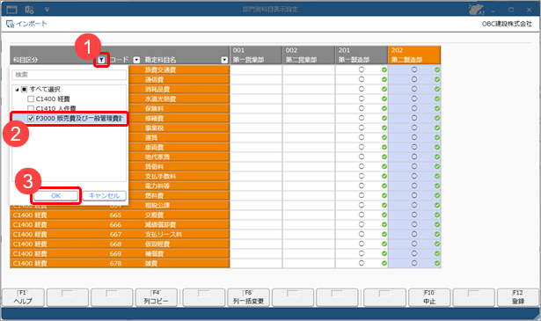This screenshot has height=321, width=541.
Task: Select the 支払リース料 account name cell
Action: click(186, 234)
